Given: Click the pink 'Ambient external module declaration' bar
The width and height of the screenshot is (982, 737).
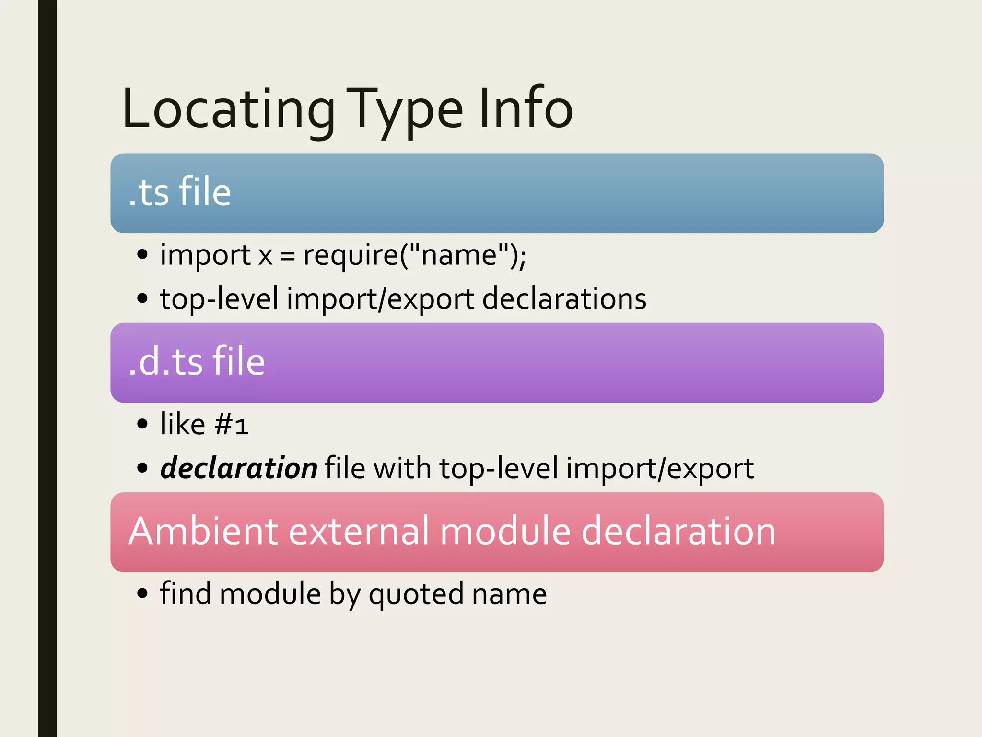Looking at the screenshot, I should coord(497,532).
